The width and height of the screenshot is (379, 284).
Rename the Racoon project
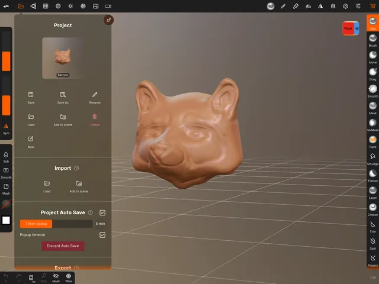click(95, 98)
